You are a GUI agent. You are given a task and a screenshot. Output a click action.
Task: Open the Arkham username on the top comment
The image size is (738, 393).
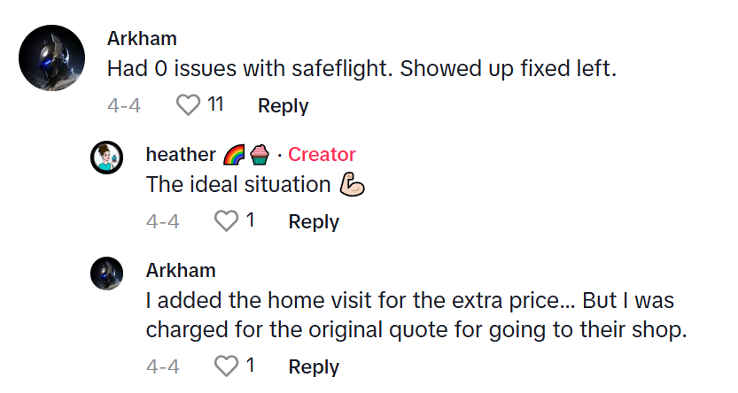142,39
